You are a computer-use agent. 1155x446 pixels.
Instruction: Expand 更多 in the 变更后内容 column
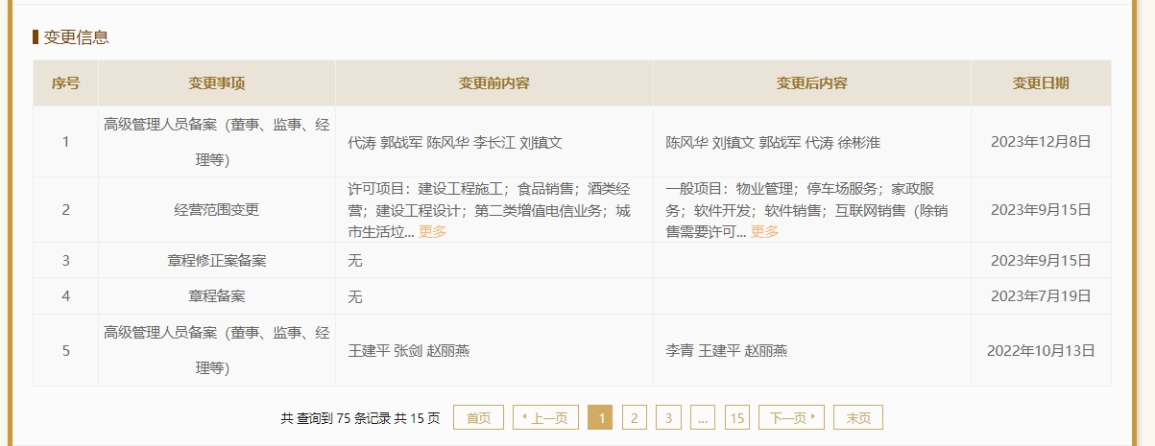coord(764,232)
